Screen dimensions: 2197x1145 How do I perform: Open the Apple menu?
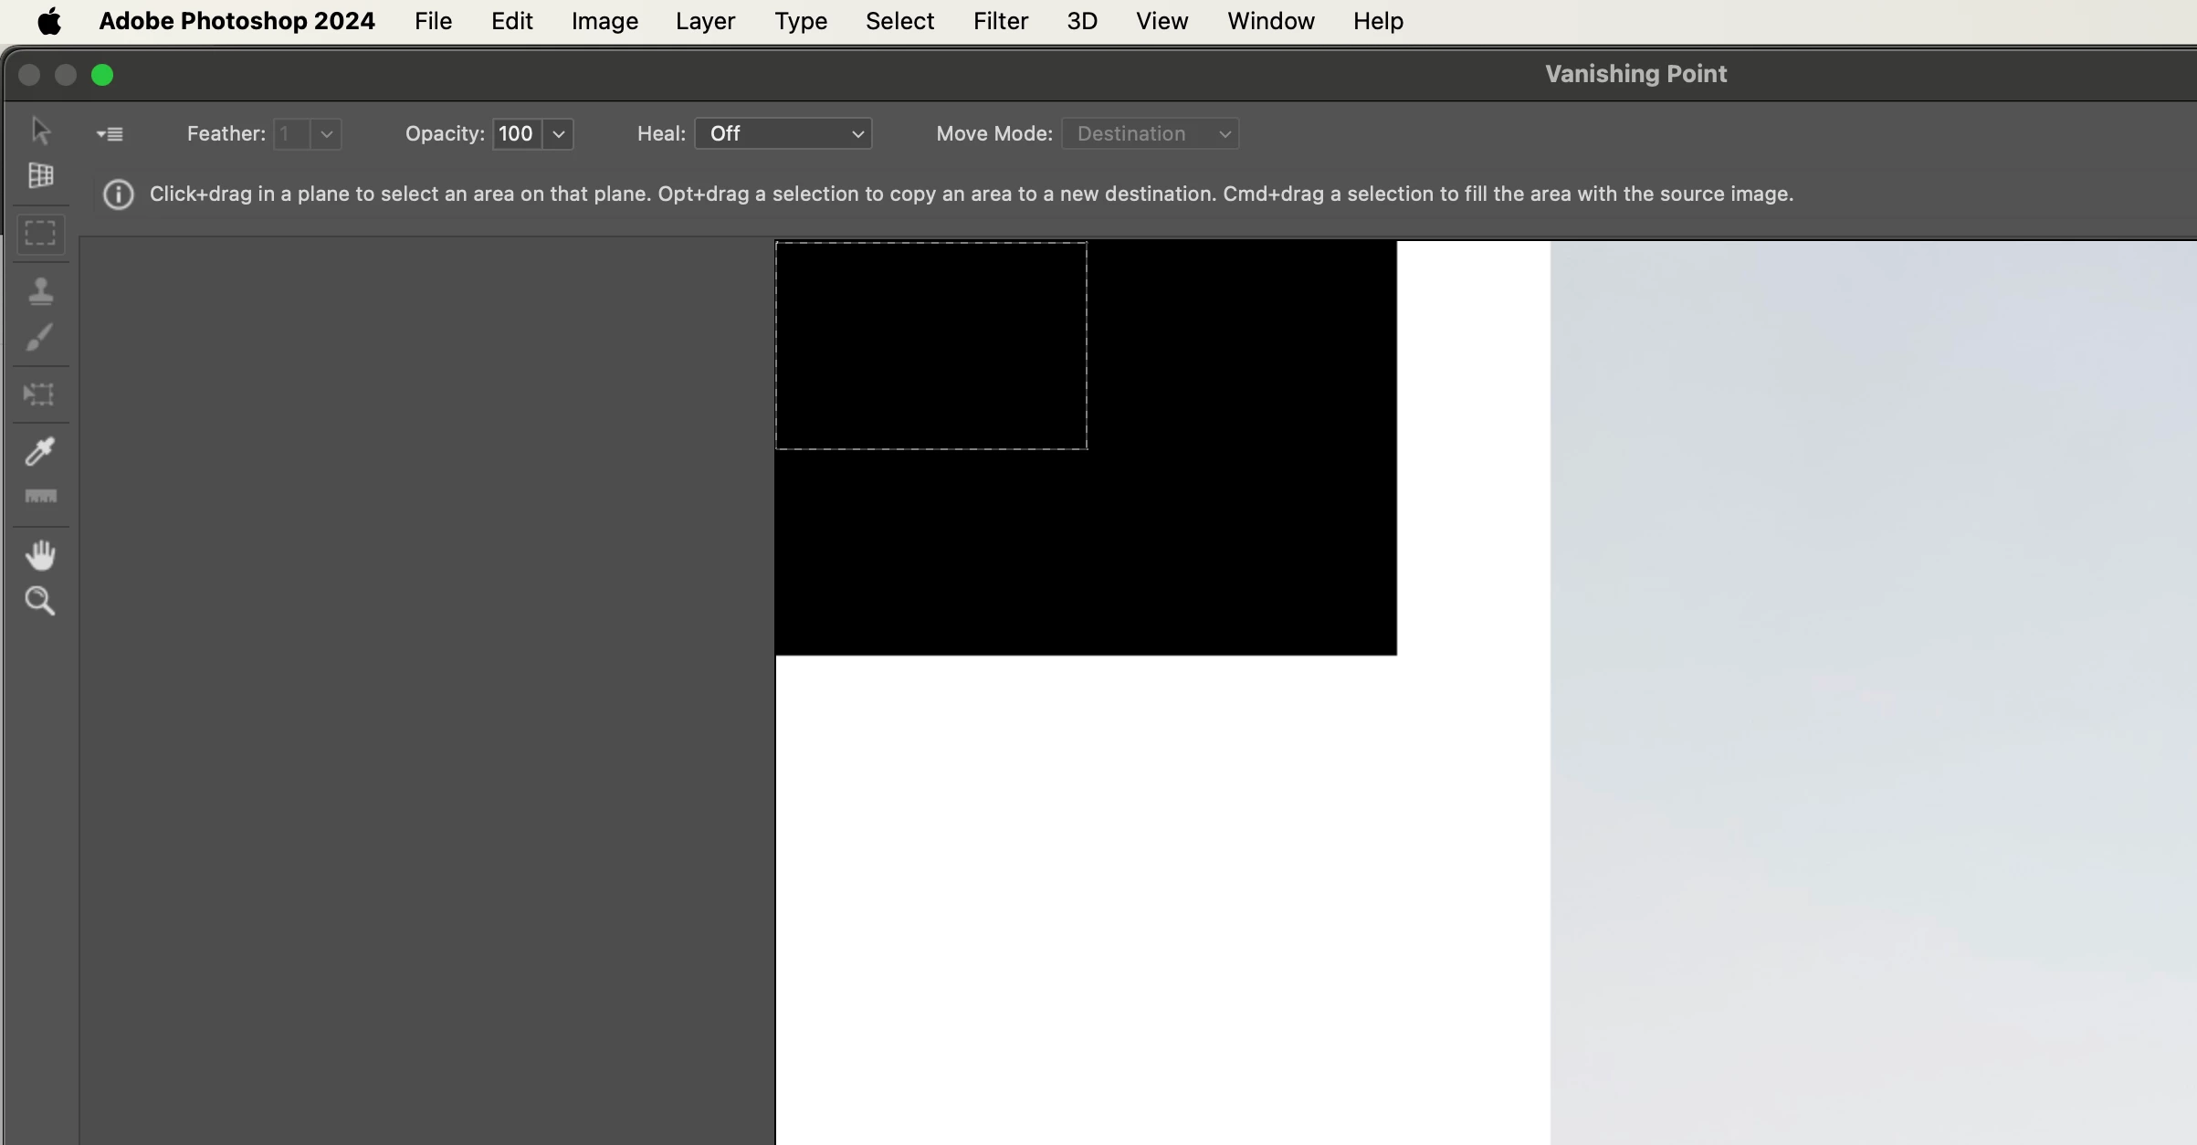pyautogui.click(x=49, y=21)
